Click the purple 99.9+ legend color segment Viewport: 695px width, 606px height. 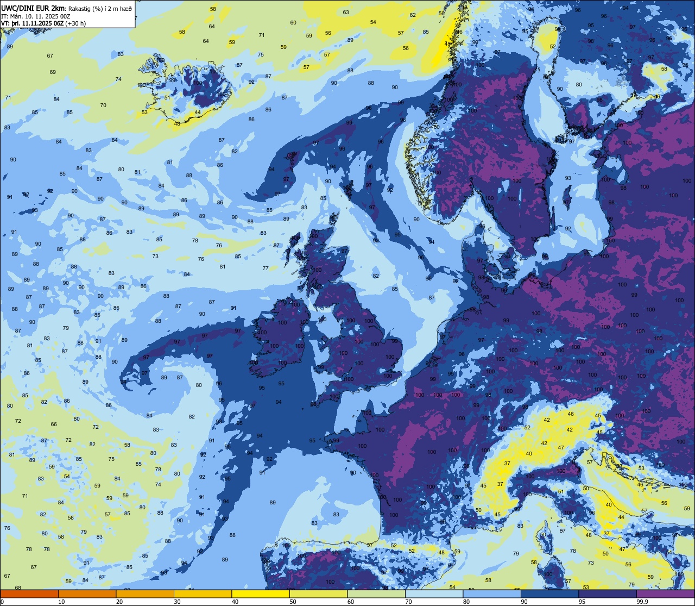[666, 593]
